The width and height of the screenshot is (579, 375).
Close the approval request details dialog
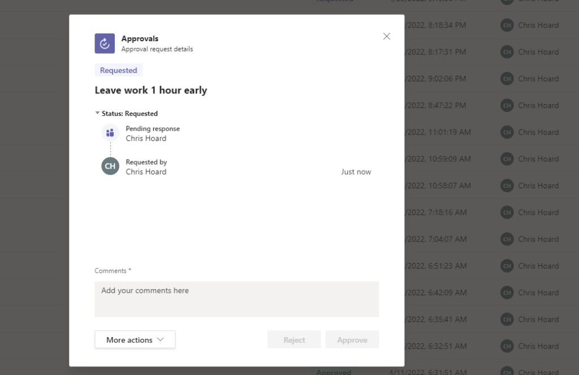tap(387, 36)
